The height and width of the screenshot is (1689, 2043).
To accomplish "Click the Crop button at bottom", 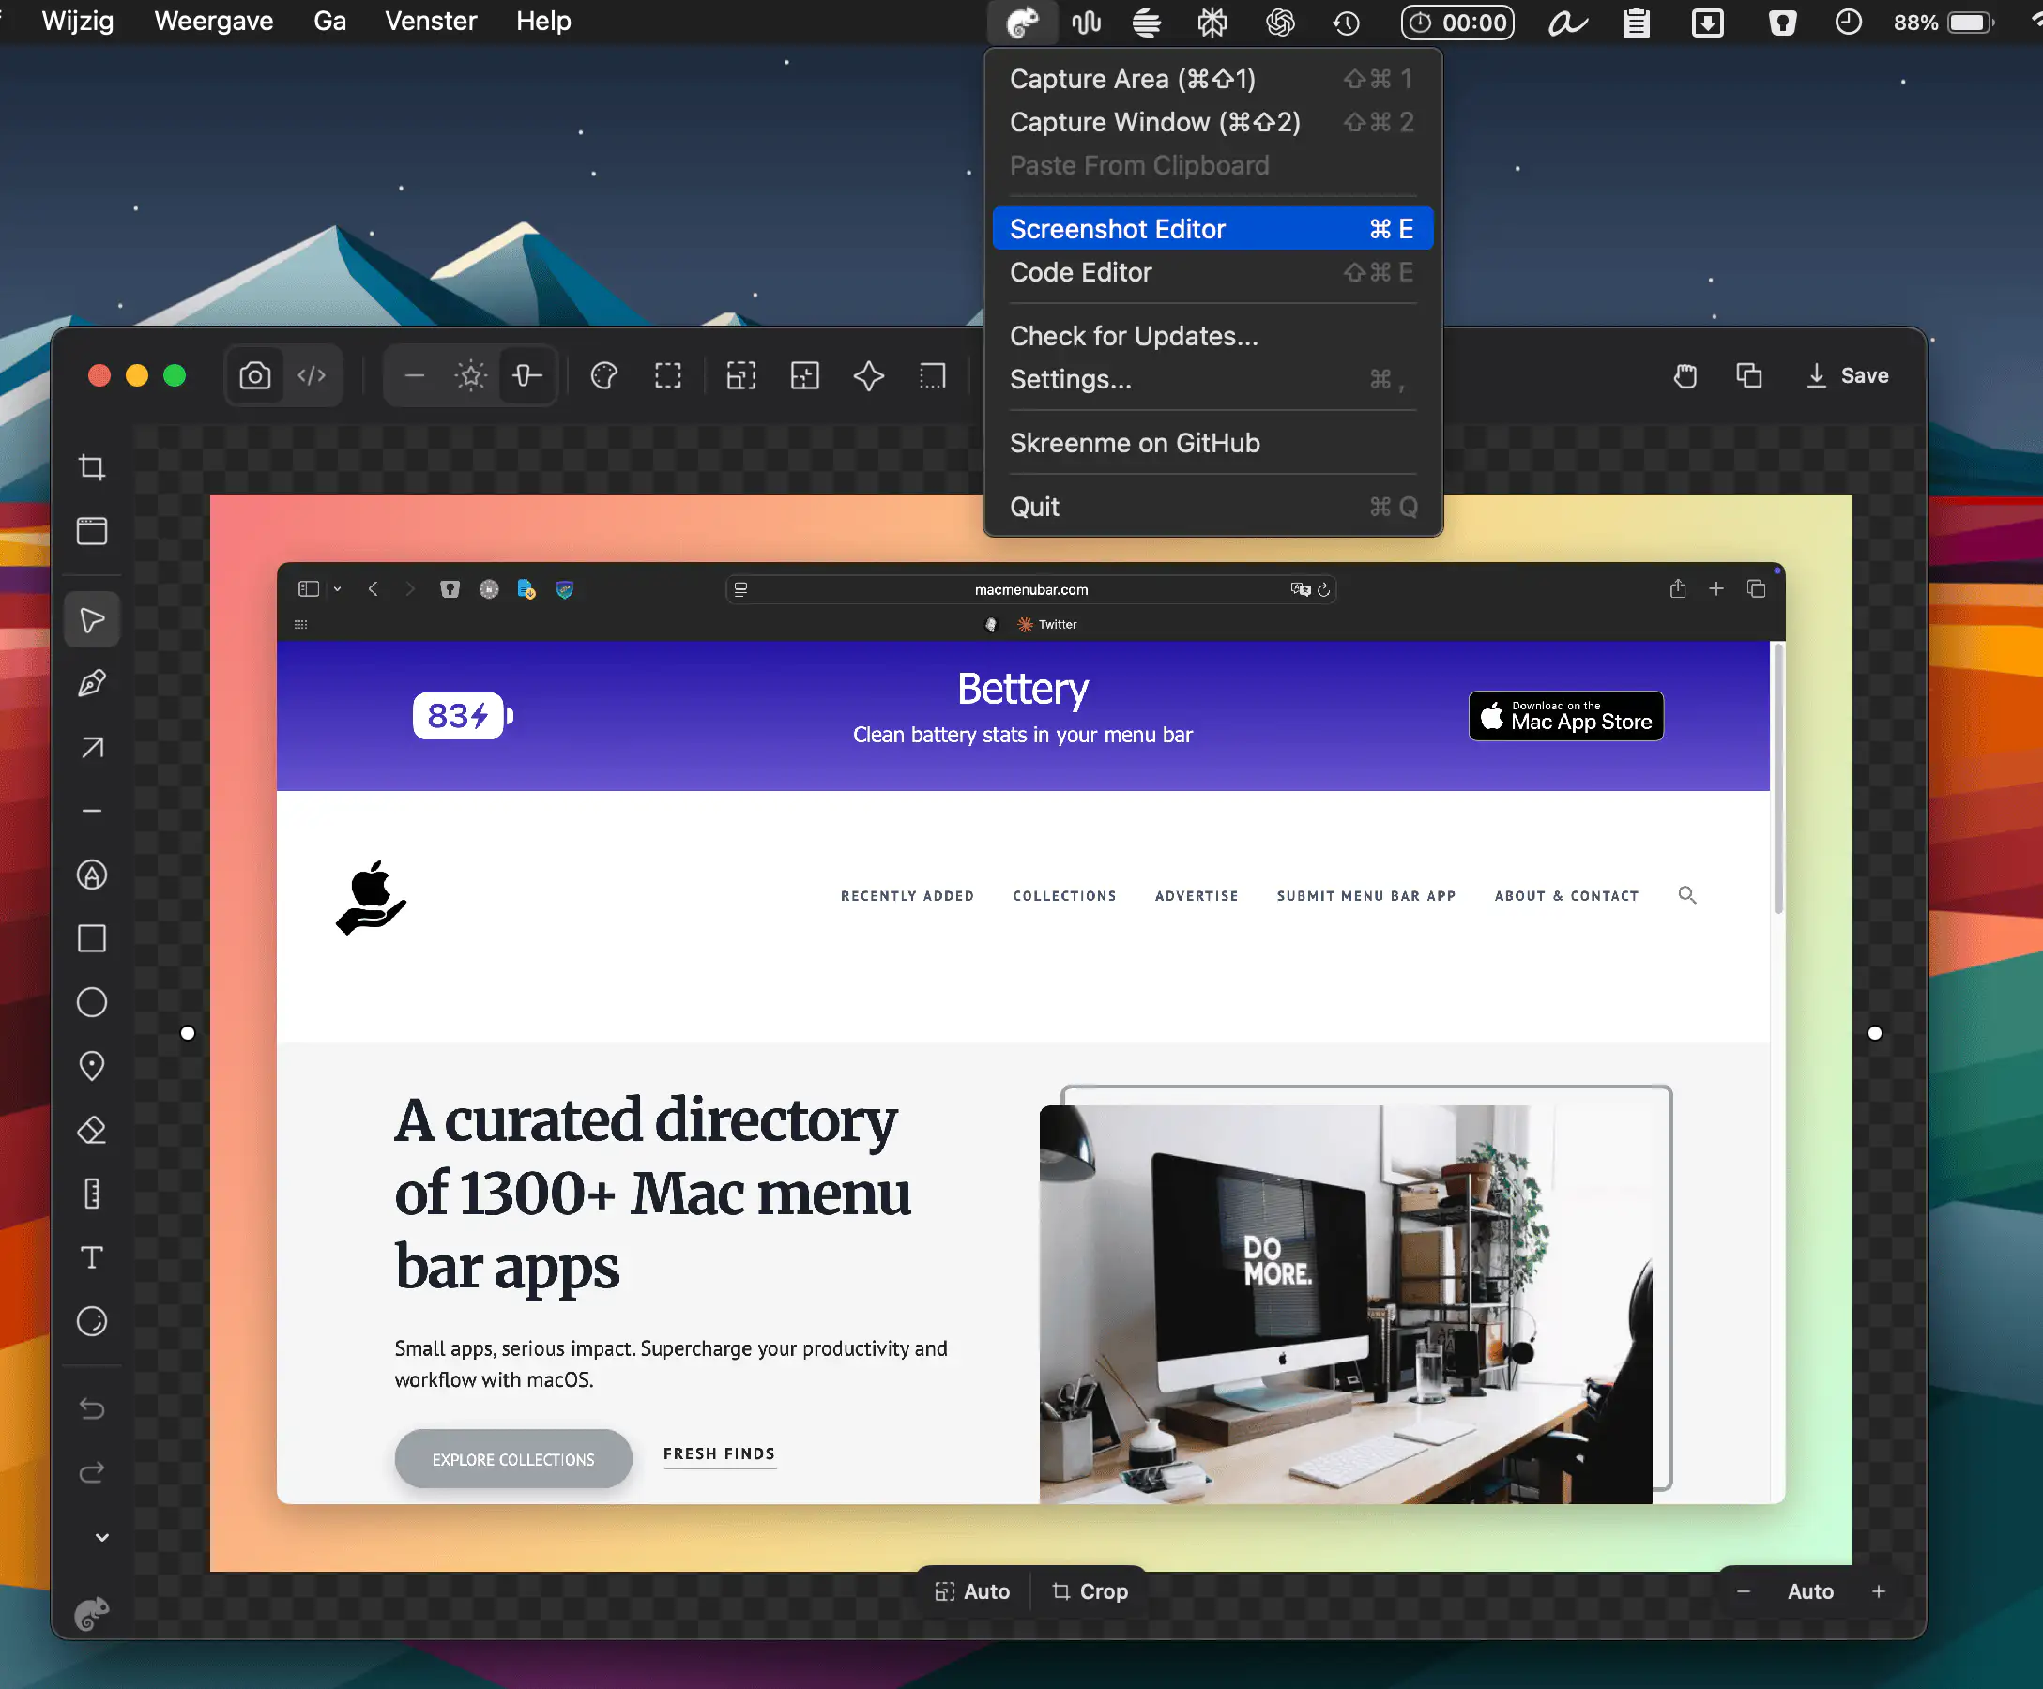I will (1090, 1591).
